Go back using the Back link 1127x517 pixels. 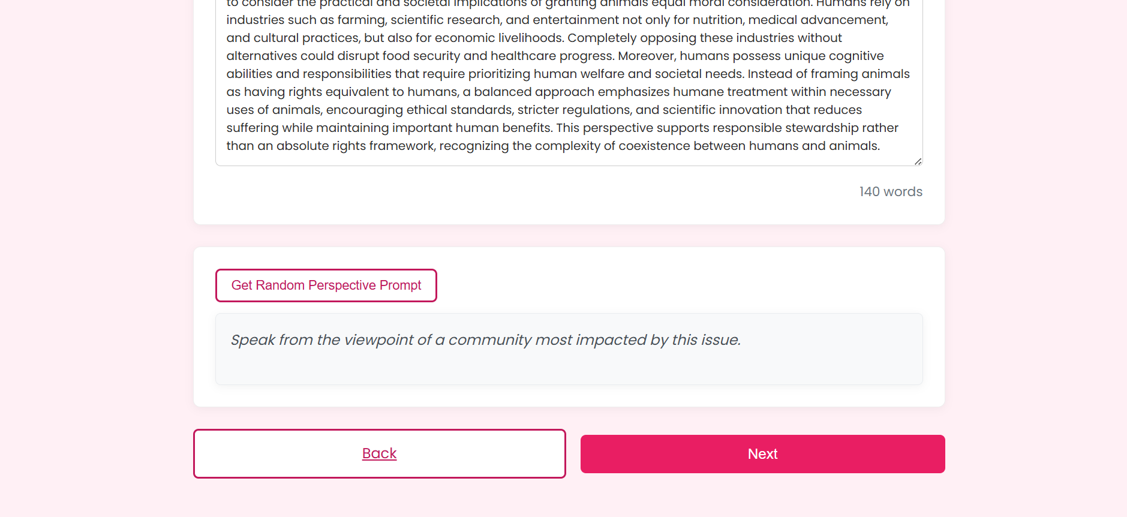[379, 453]
